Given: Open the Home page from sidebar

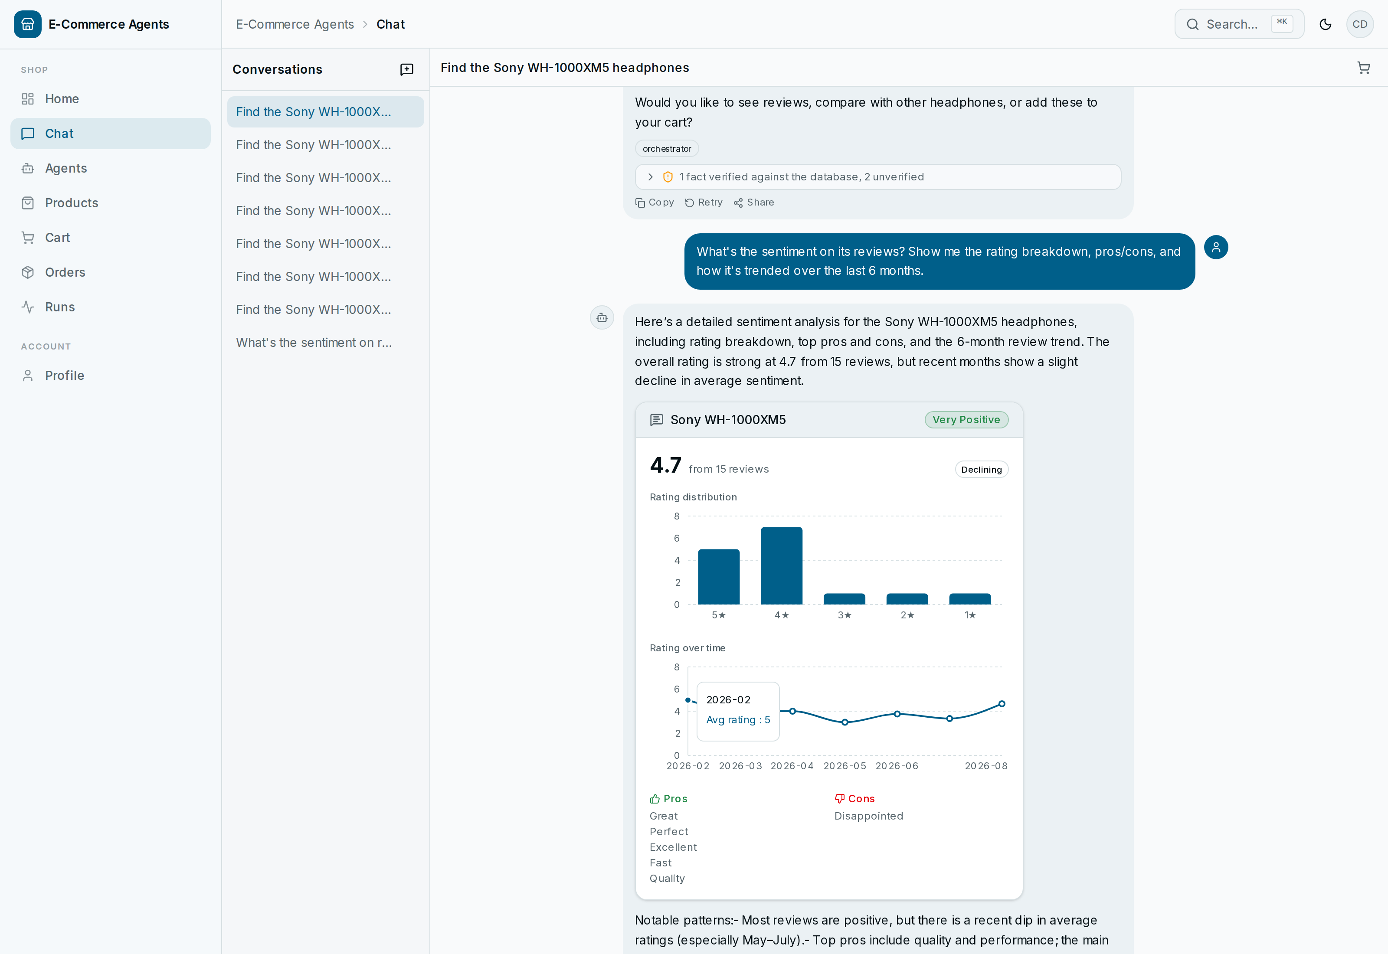Looking at the screenshot, I should click(x=111, y=98).
